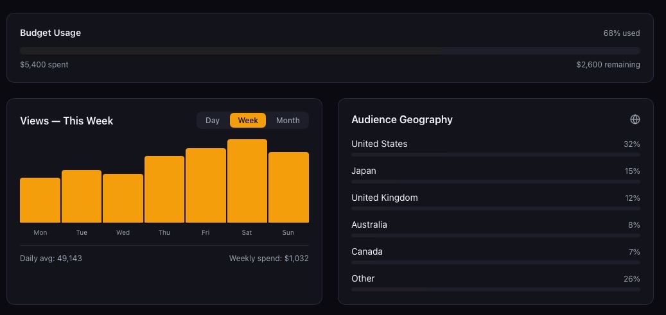Switch chart to Month view
This screenshot has height=315, width=666.
click(x=288, y=121)
